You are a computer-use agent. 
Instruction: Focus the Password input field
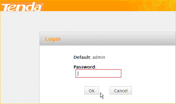(98, 73)
